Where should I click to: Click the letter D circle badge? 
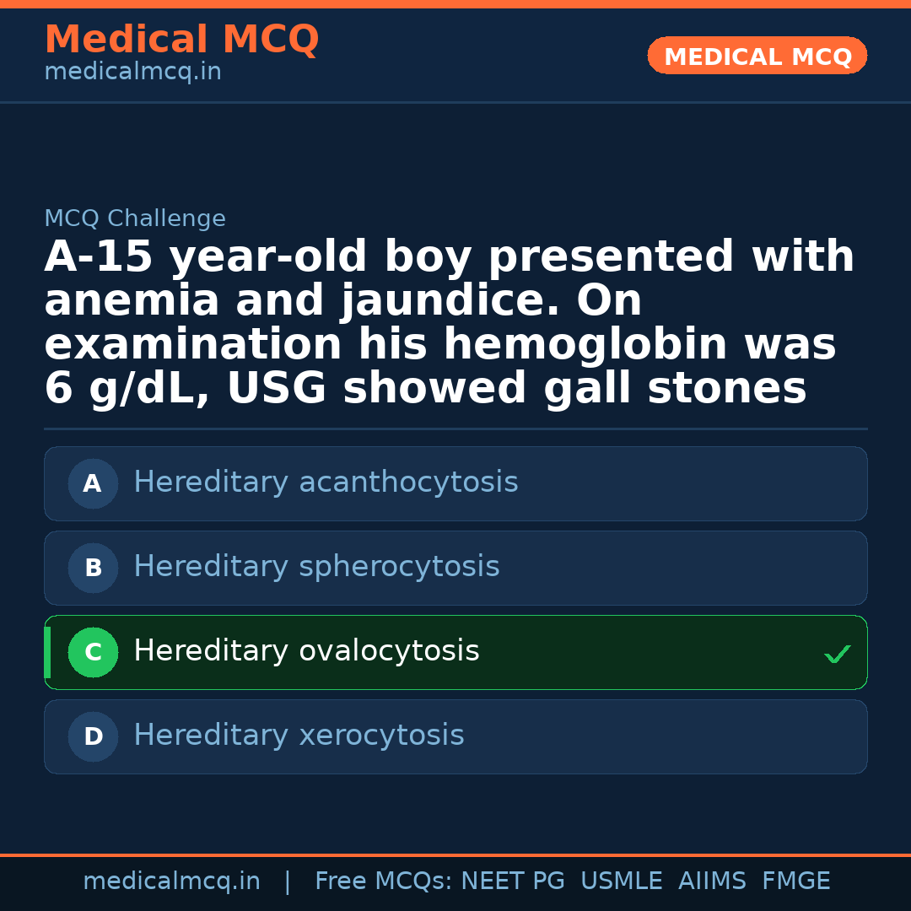[x=93, y=737]
